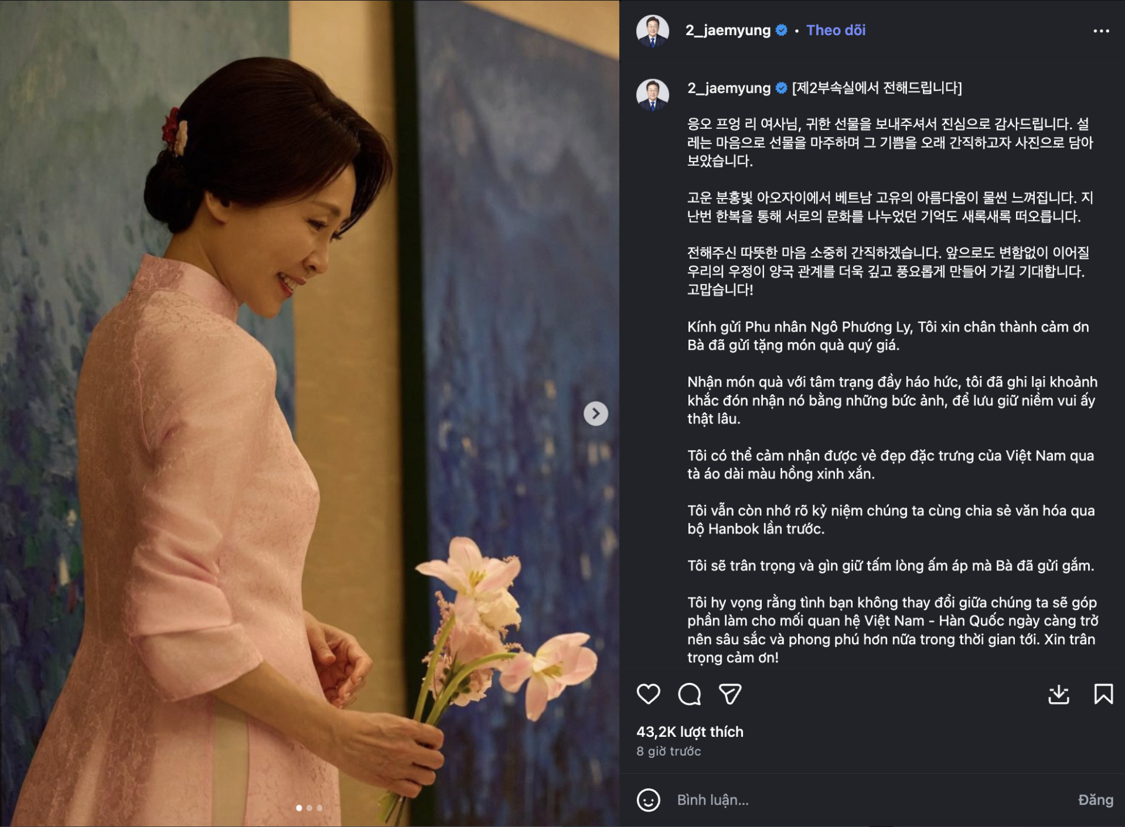Go to next photo with arrow
Viewport: 1125px width, 827px height.
click(595, 413)
